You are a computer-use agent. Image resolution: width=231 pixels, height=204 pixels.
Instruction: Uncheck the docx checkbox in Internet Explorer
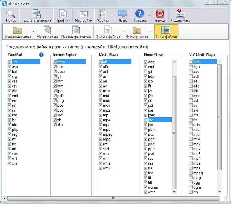click(x=55, y=72)
